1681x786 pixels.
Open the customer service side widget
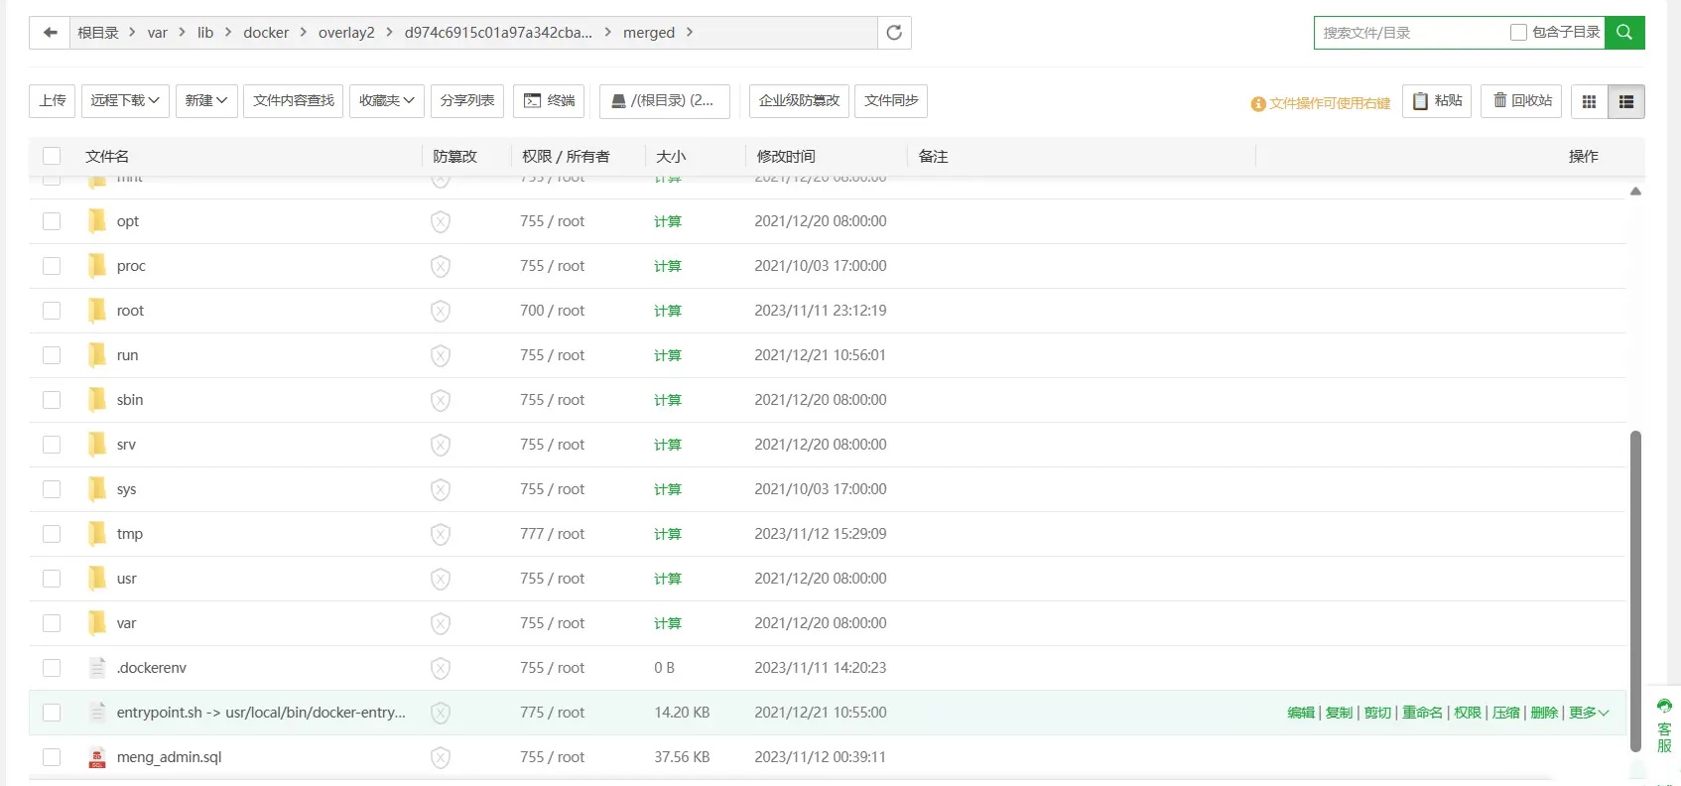[1664, 724]
